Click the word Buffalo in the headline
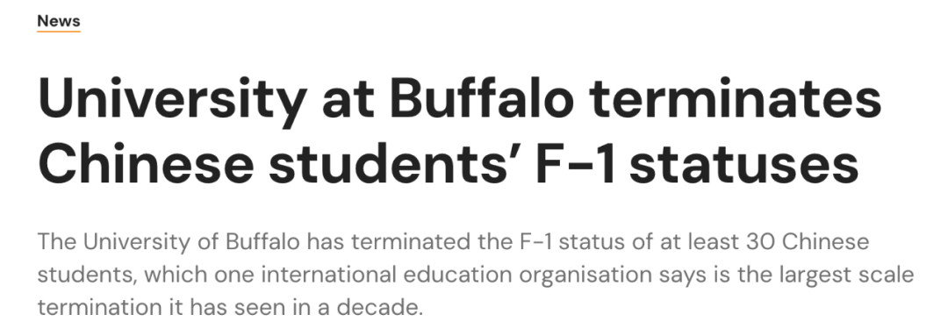 click(x=481, y=98)
